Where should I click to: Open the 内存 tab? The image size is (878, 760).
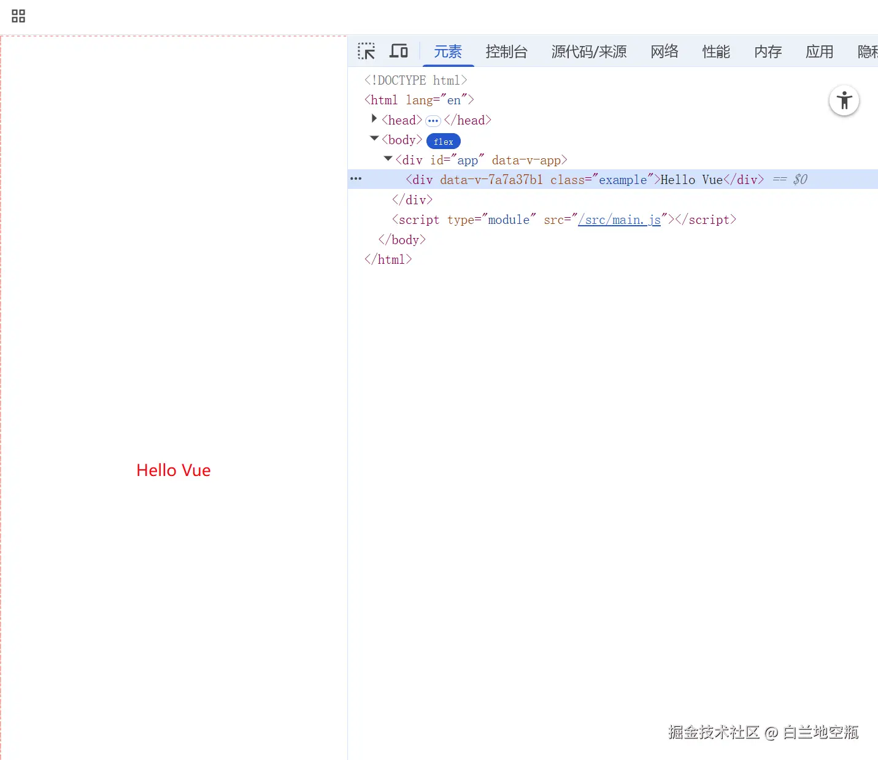click(768, 52)
